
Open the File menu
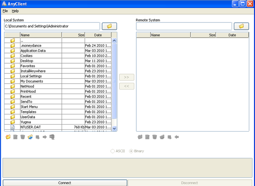(x=5, y=11)
